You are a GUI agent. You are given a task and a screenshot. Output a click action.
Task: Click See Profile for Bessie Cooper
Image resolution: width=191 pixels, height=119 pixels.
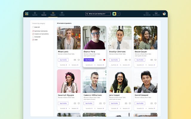pos(140,60)
